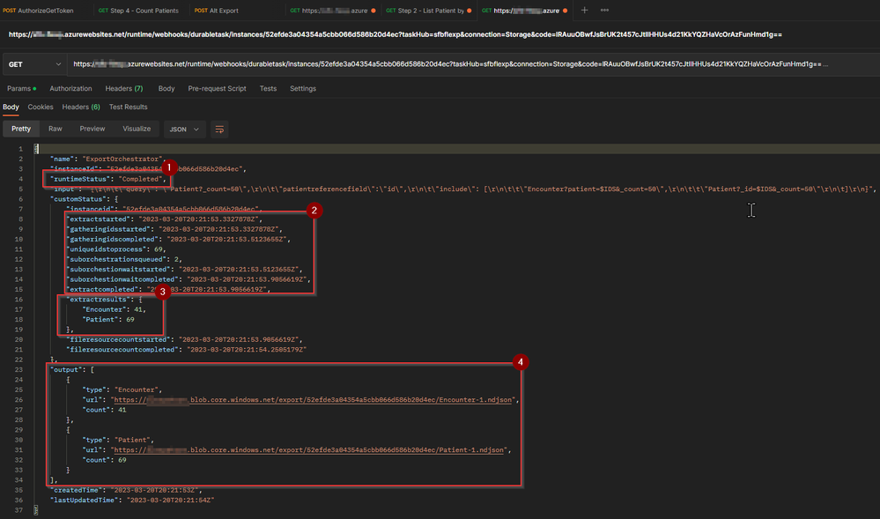The image size is (880, 519).
Task: Click the "Encounter": 41 extract result line
Action: (x=114, y=309)
